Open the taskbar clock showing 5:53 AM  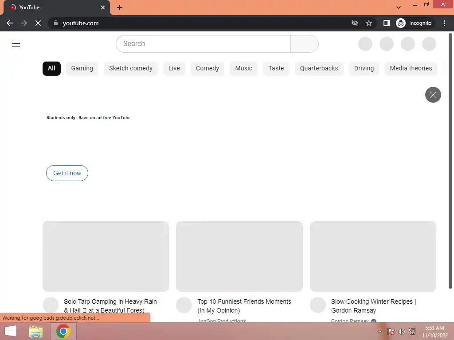(x=435, y=332)
